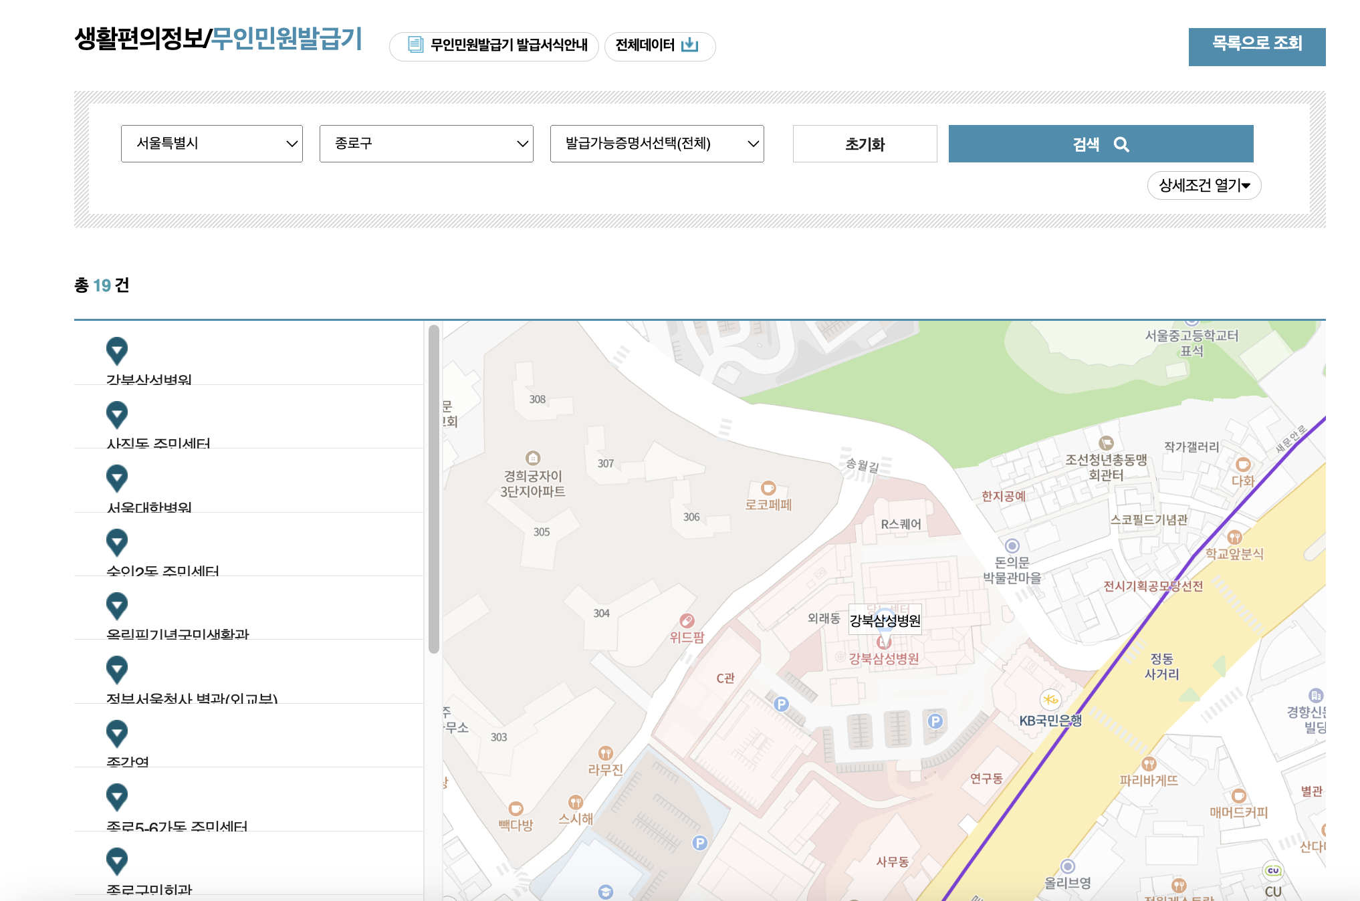Open the 서울특별시 city dropdown
The height and width of the screenshot is (901, 1360).
(211, 144)
